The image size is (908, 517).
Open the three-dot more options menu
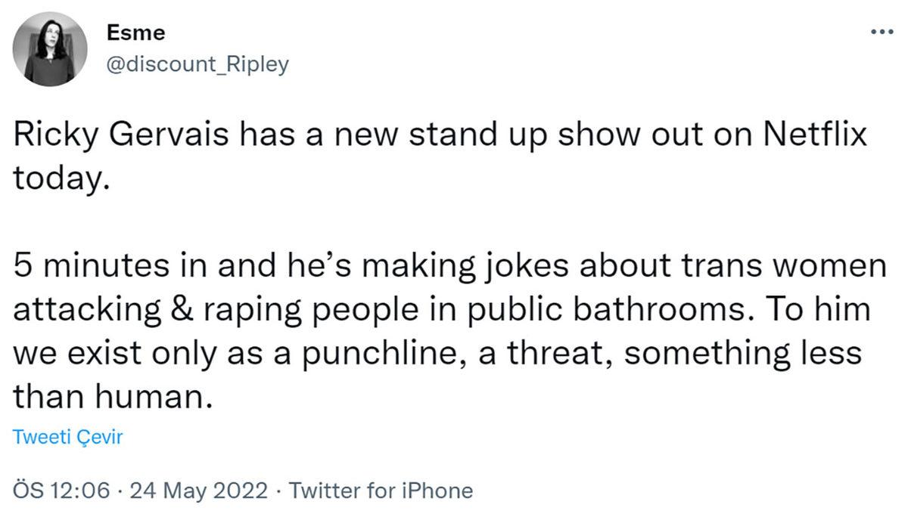[x=882, y=33]
